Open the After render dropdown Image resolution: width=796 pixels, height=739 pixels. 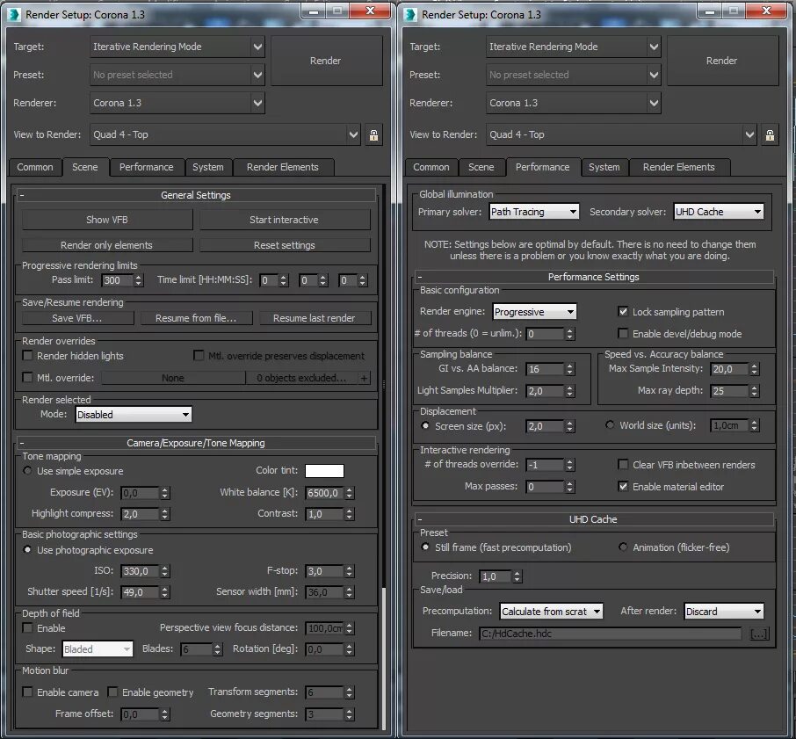723,612
